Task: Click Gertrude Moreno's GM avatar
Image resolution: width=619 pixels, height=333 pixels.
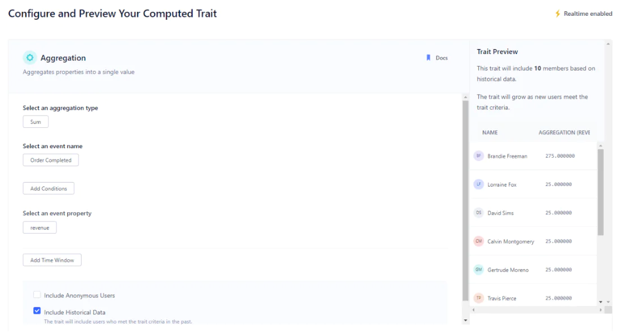Action: (479, 270)
